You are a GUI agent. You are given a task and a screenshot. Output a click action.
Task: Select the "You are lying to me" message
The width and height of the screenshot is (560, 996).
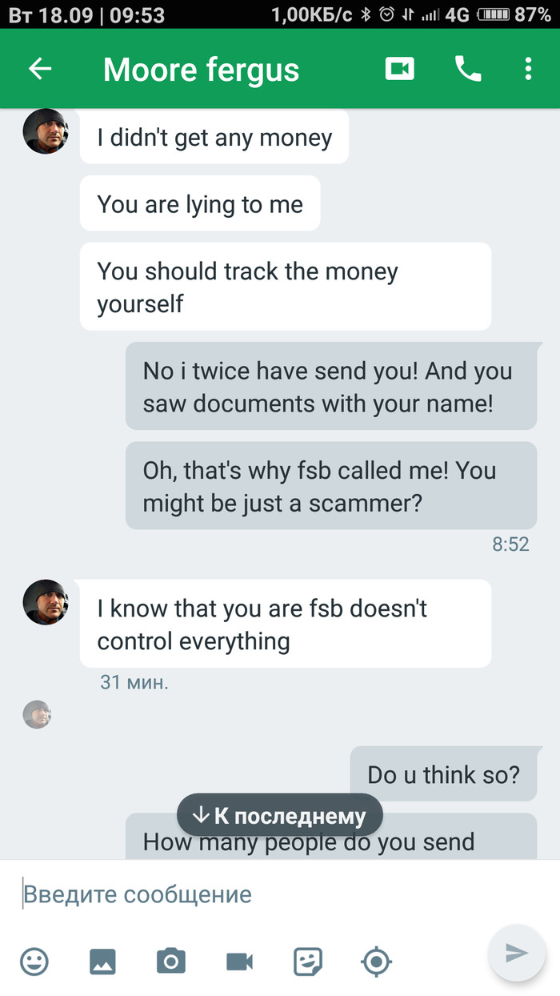pos(200,204)
